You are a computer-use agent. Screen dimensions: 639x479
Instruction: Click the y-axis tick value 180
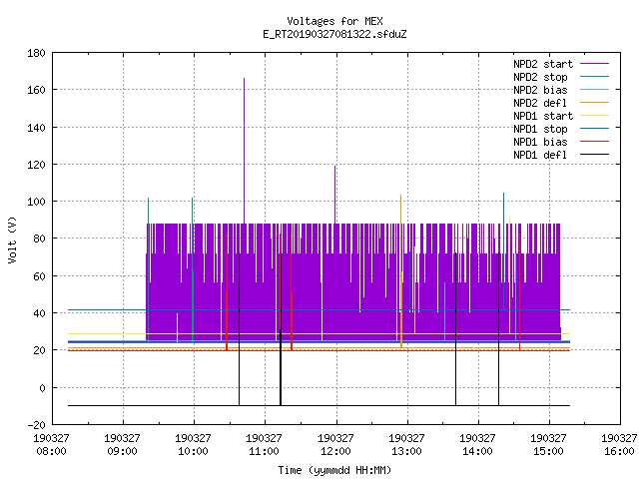pyautogui.click(x=36, y=53)
